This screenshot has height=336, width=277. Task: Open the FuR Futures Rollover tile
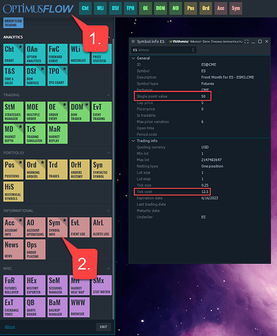13,285
